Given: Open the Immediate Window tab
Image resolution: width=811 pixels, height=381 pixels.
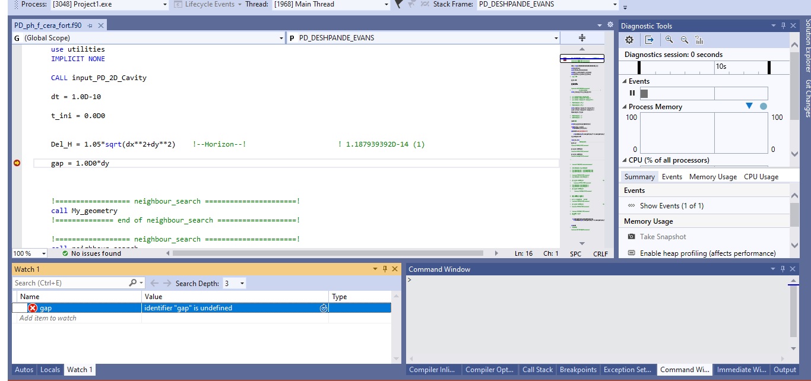Looking at the screenshot, I should (742, 369).
